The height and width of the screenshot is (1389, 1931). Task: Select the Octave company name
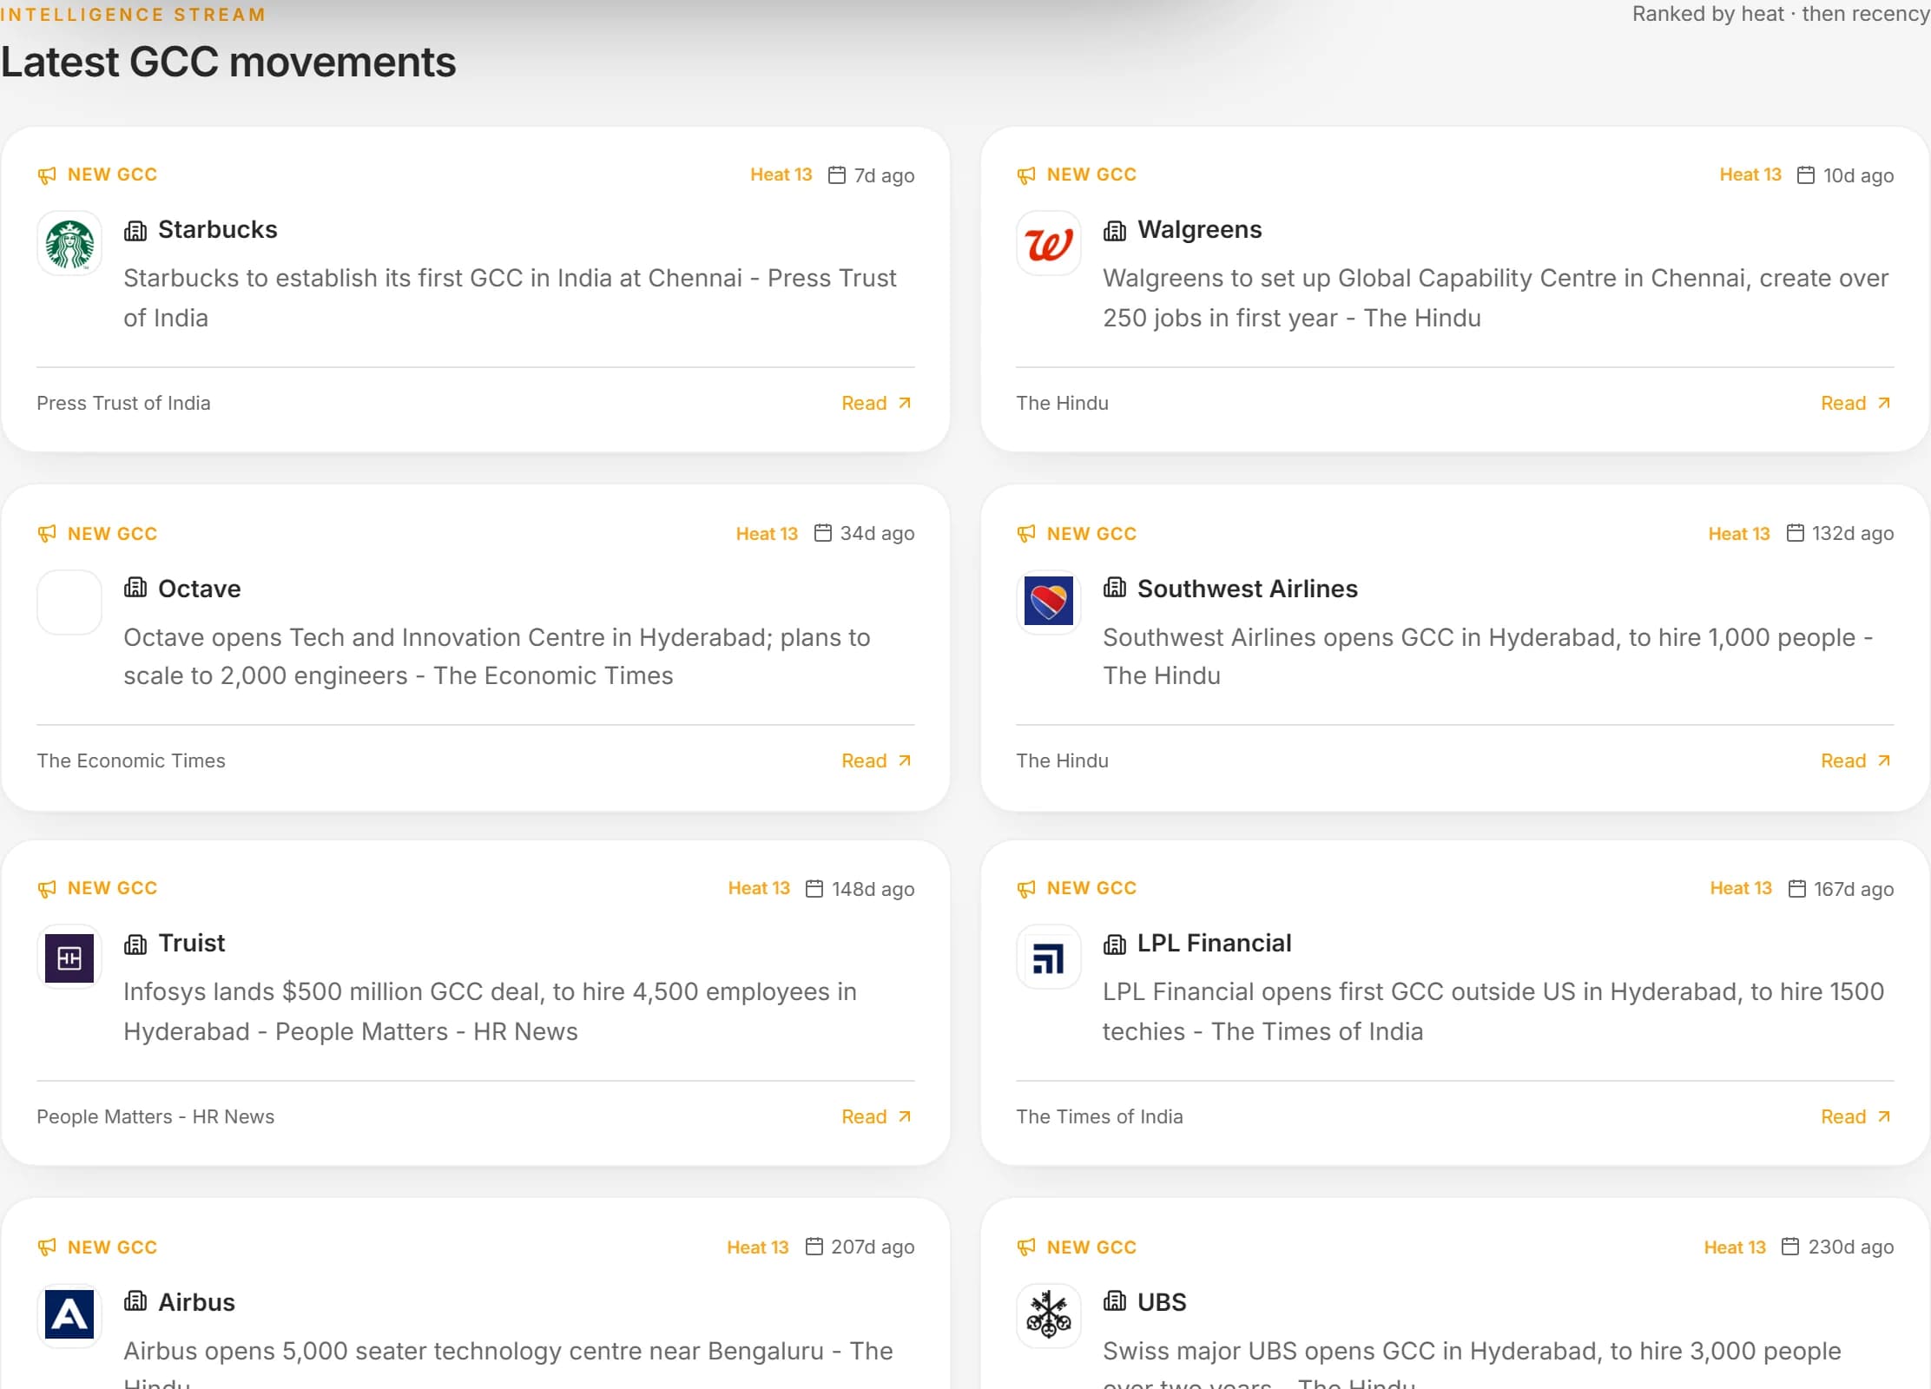coord(200,589)
